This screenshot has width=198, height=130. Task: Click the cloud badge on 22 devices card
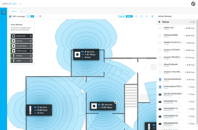coord(116,102)
